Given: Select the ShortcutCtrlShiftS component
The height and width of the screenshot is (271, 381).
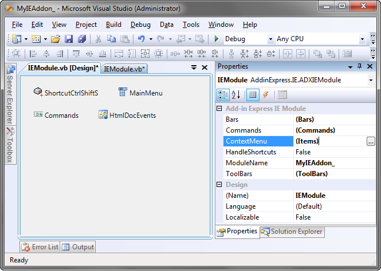Looking at the screenshot, I should [66, 93].
